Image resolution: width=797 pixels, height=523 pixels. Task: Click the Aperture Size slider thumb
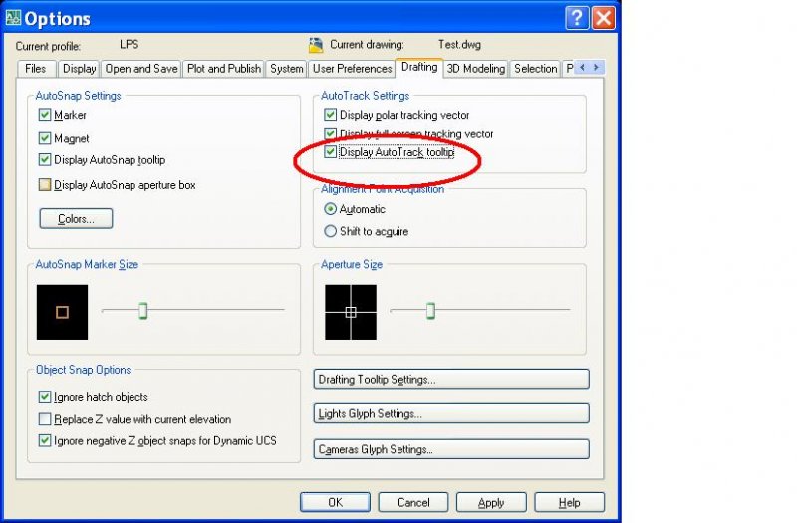pos(431,310)
